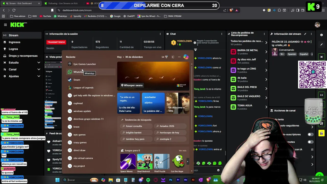
Task: Open the YouTube bookmark
Action: click(45, 16)
